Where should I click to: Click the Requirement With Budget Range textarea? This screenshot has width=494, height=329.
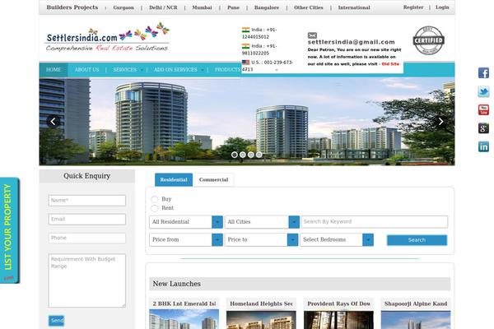click(87, 280)
